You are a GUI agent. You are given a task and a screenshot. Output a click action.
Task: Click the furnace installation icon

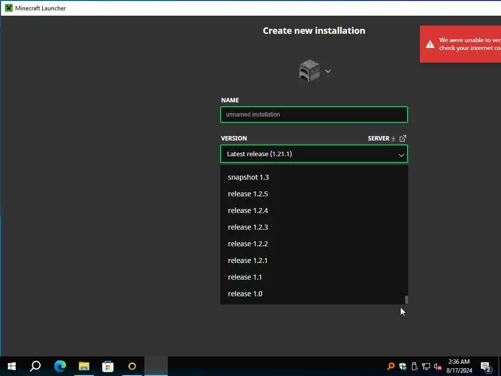tap(309, 70)
